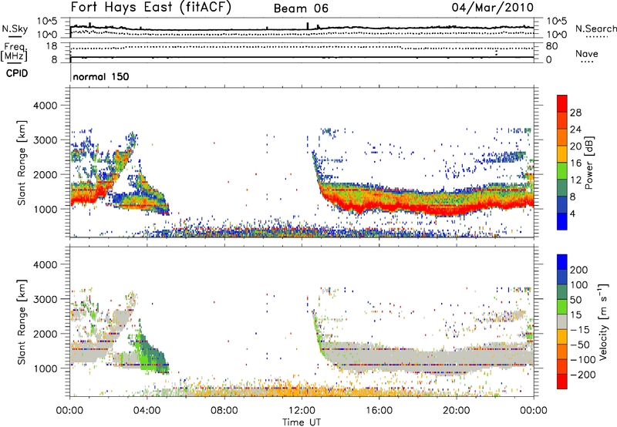The width and height of the screenshot is (617, 427).
Task: Click the 'Nave' legend label
Action: pos(587,53)
